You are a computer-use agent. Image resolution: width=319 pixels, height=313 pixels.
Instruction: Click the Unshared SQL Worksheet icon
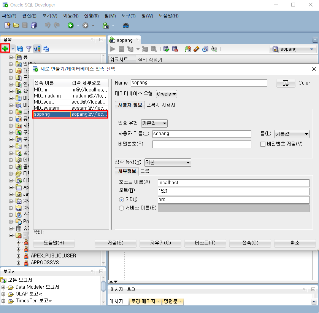coord(188,49)
